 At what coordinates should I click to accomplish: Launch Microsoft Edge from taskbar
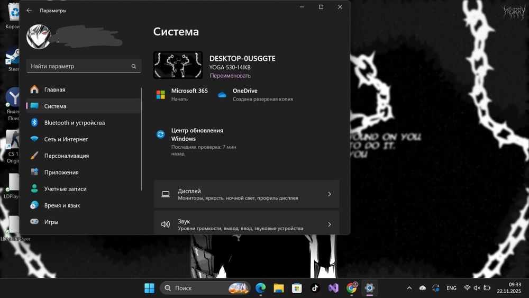[260, 288]
